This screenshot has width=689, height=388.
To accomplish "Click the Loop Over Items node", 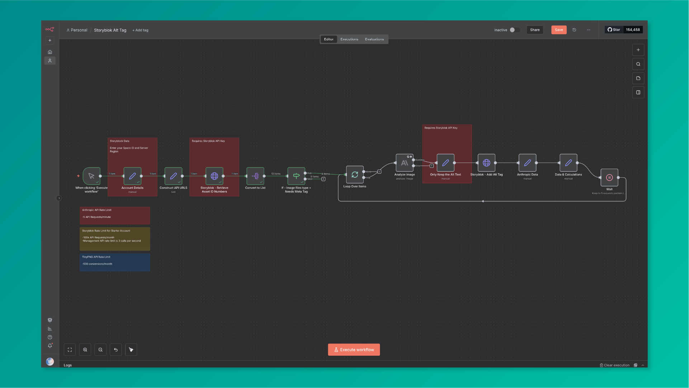I will tap(355, 174).
